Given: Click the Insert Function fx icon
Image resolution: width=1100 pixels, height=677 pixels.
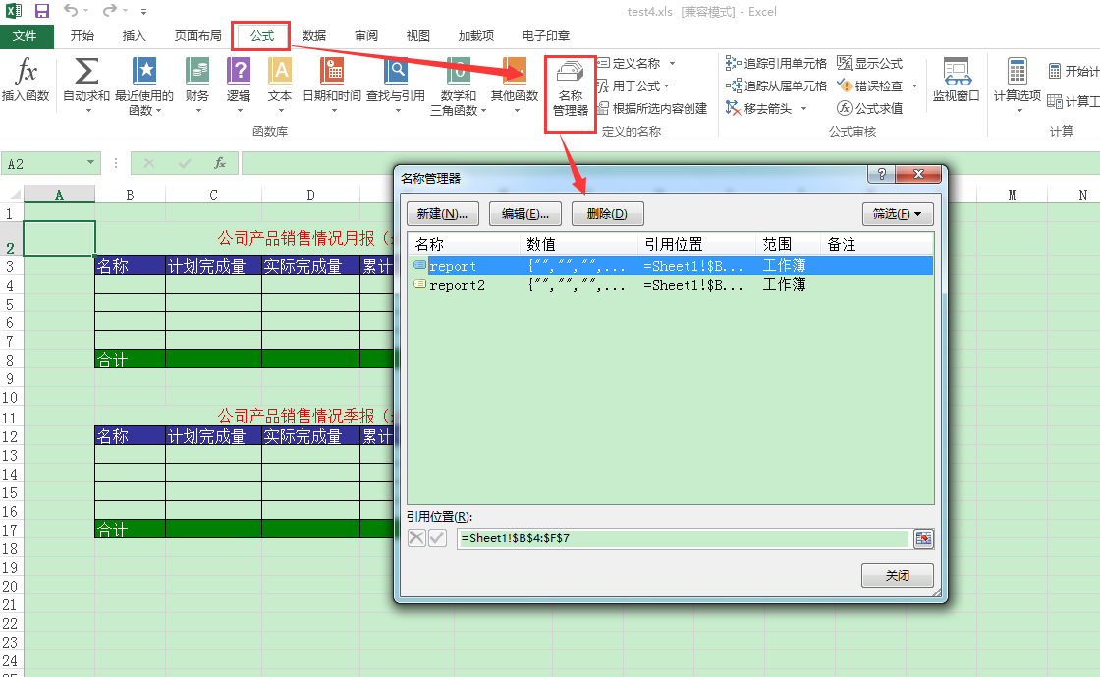Looking at the screenshot, I should 26,74.
